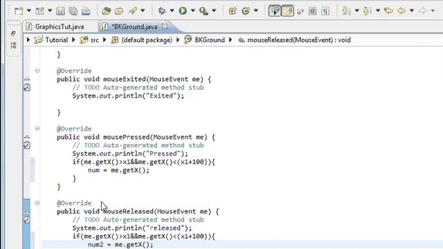Open the Search toolbar dropdown arrow
This screenshot has width=443, height=249.
[x=143, y=11]
